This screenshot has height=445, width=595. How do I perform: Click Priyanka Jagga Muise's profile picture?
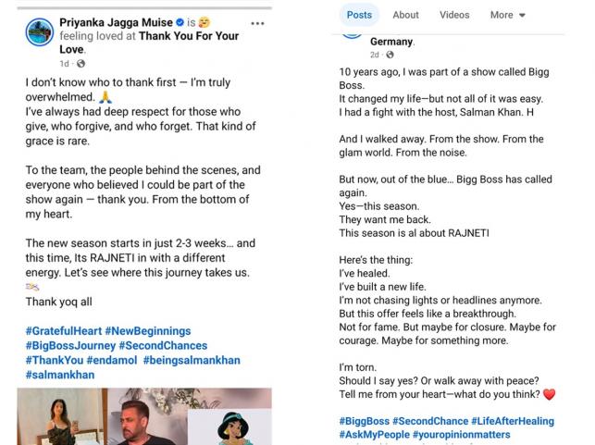tap(40, 32)
